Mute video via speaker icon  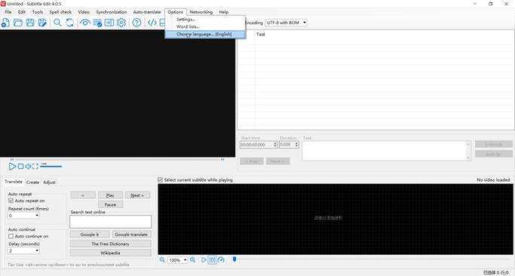point(28,166)
